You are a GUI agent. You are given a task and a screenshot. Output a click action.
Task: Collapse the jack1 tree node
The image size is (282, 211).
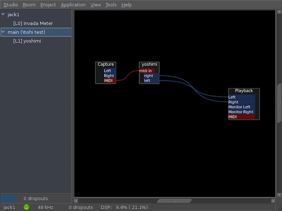(x=3, y=14)
